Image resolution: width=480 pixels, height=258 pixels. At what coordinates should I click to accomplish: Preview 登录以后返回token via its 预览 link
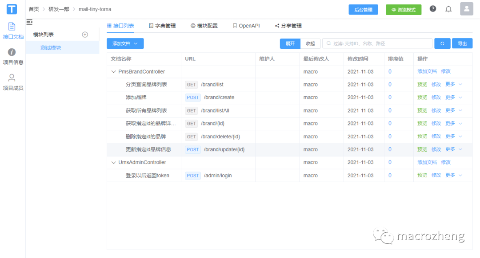tap(422, 175)
